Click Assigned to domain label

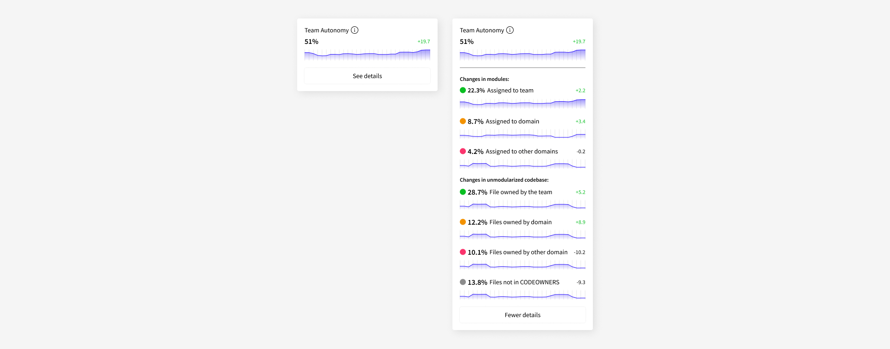tap(512, 121)
